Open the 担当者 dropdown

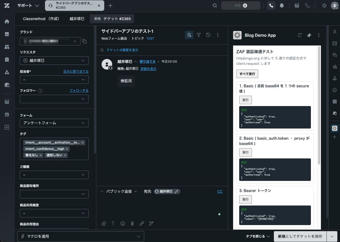54,80
